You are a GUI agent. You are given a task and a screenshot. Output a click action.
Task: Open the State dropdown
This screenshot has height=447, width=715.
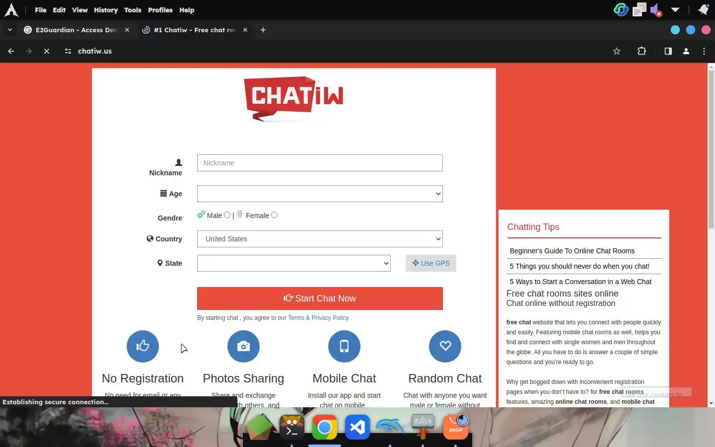point(294,263)
